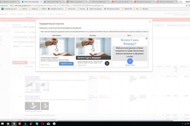
Task: Open the first green-icon bookmark
Action: coord(9,9)
